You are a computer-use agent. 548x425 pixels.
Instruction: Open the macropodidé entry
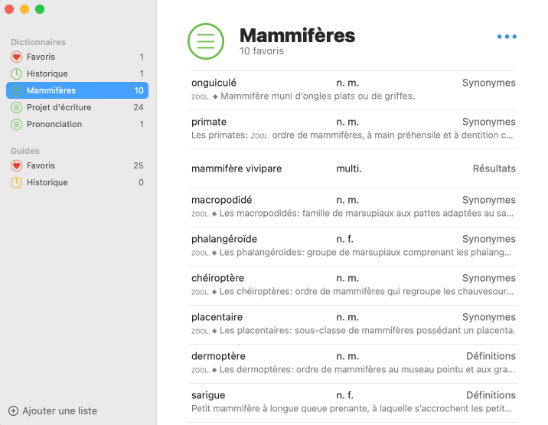coord(353,207)
